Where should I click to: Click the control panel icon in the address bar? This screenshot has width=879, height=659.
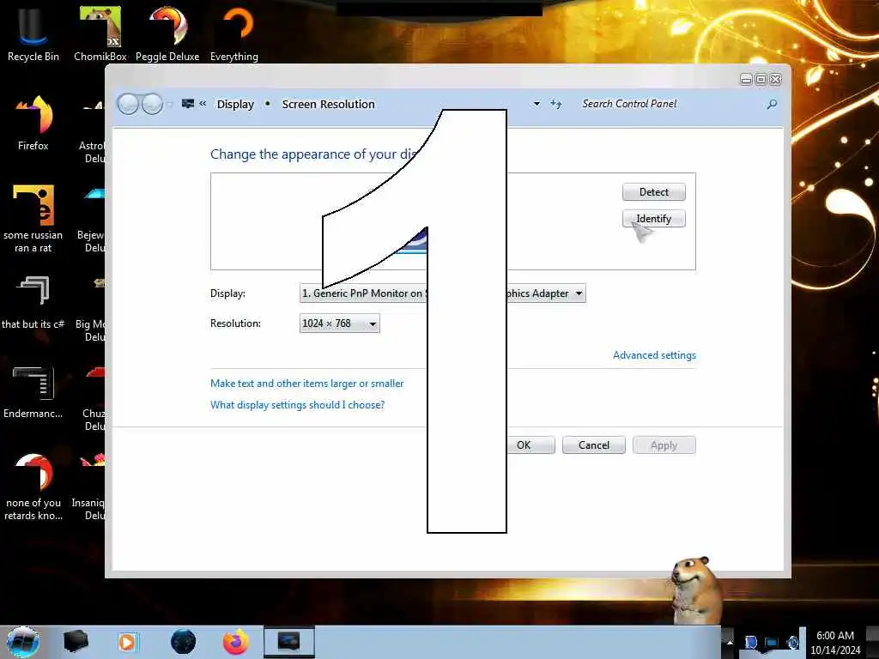pyautogui.click(x=188, y=104)
